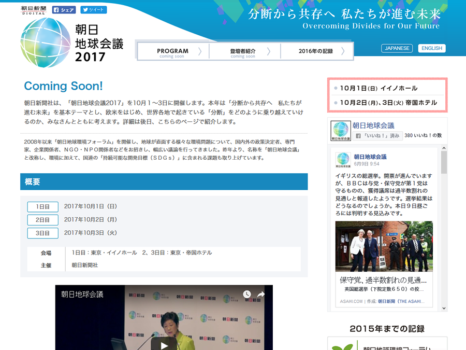The height and width of the screenshot is (350, 466).
Task: Click the video Watch Later clock icon
Action: pyautogui.click(x=246, y=295)
